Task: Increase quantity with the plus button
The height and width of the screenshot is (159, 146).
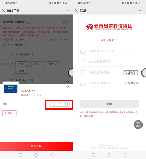Action: [68, 104]
